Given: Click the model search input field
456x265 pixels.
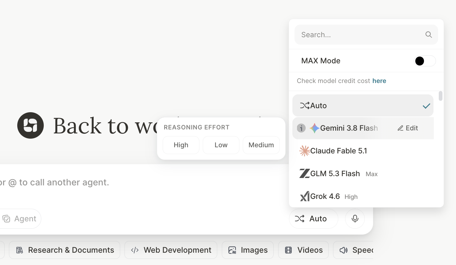Looking at the screenshot, I should click(366, 34).
